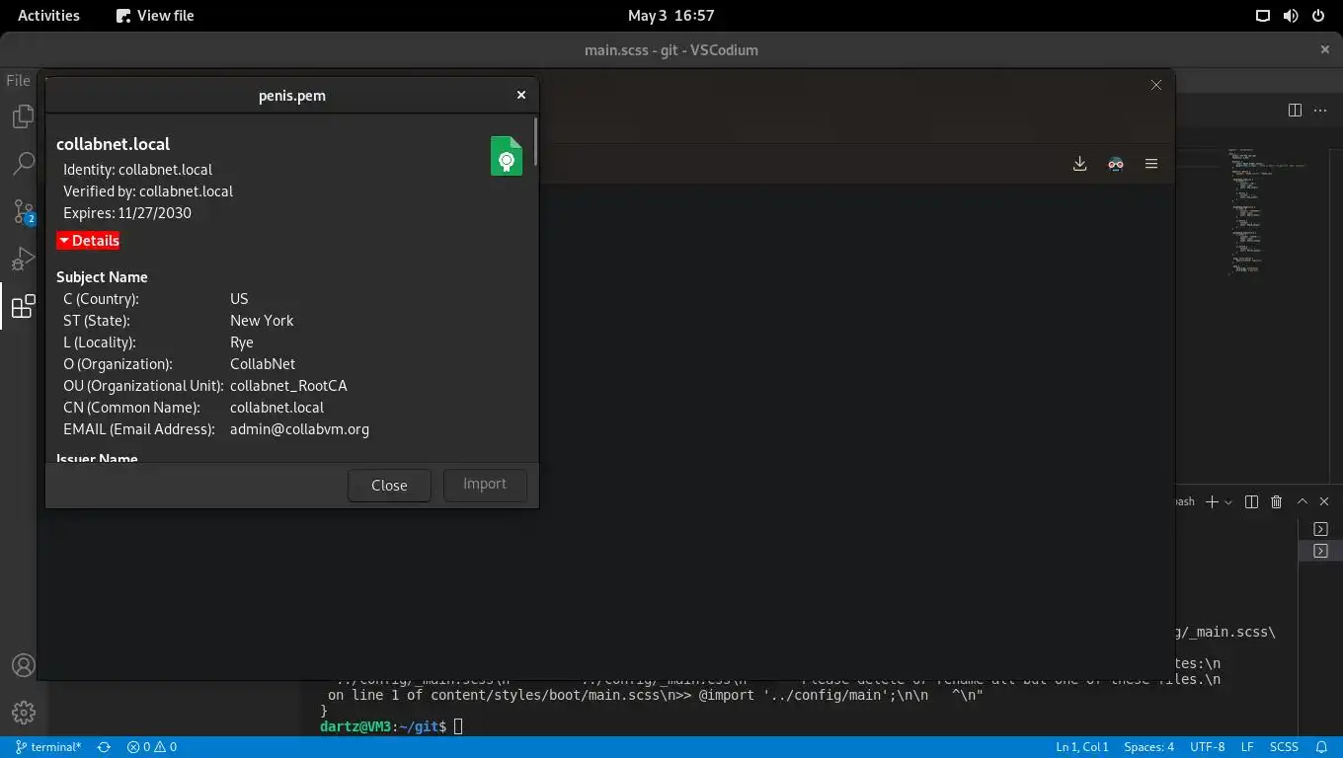
Task: Open Source Control icon with badge 2
Action: click(x=23, y=211)
